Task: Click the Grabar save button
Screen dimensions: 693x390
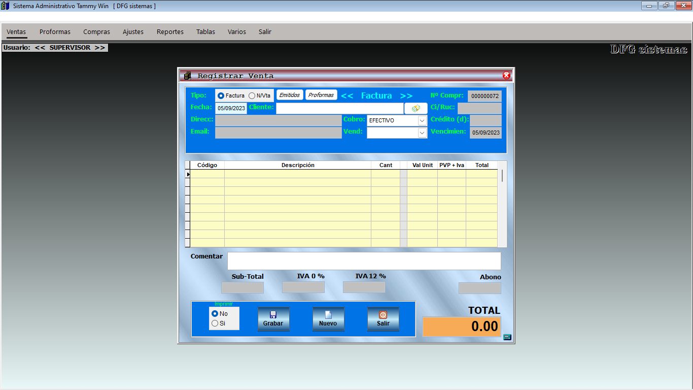Action: pos(273,319)
